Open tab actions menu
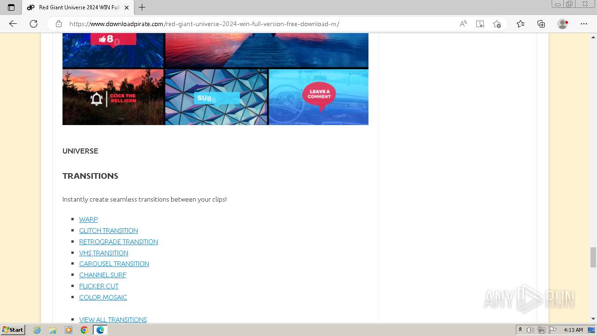Screen dimensions: 597x336 pyautogui.click(x=11, y=7)
